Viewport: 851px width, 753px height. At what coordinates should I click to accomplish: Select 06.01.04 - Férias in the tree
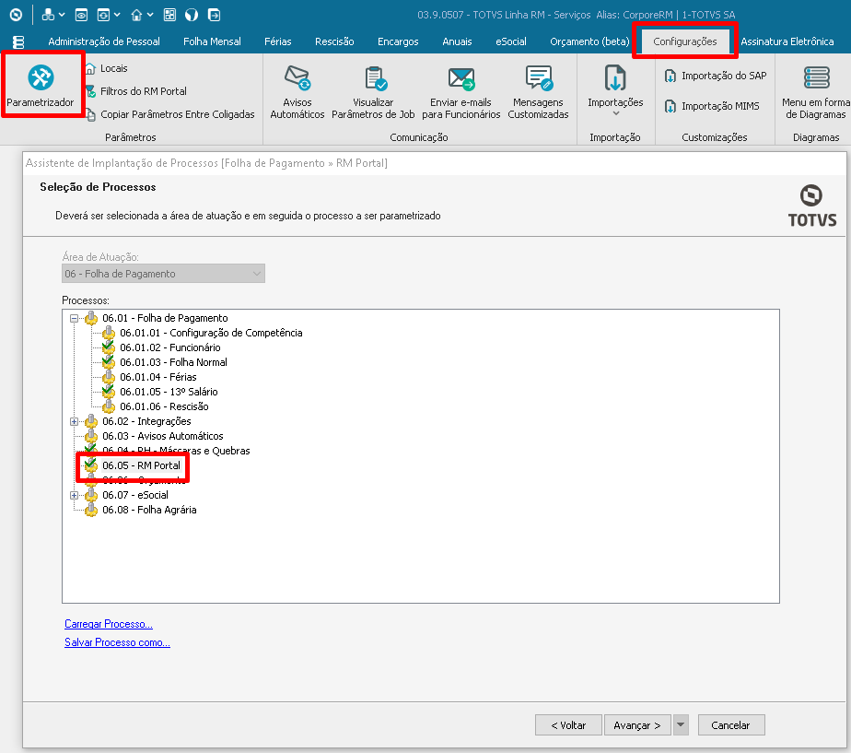pyautogui.click(x=157, y=377)
